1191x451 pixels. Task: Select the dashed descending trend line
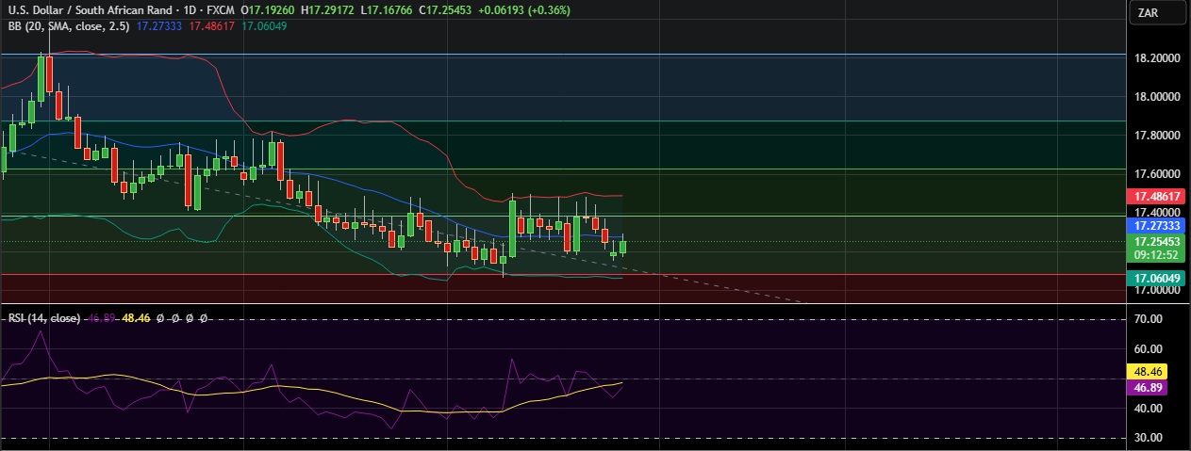(717, 286)
